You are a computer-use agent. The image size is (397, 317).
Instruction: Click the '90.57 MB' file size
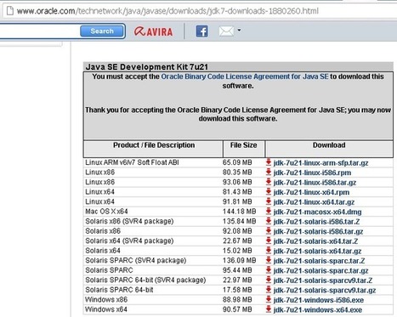tap(237, 309)
